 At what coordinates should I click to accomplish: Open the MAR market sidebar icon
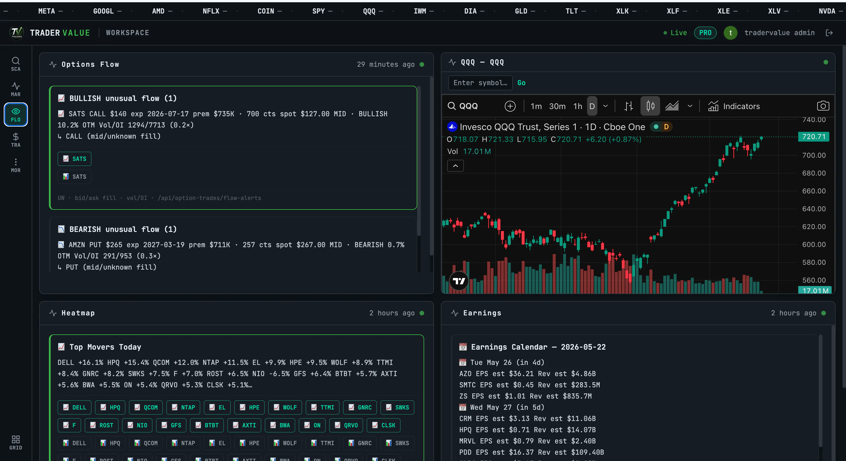click(x=16, y=89)
